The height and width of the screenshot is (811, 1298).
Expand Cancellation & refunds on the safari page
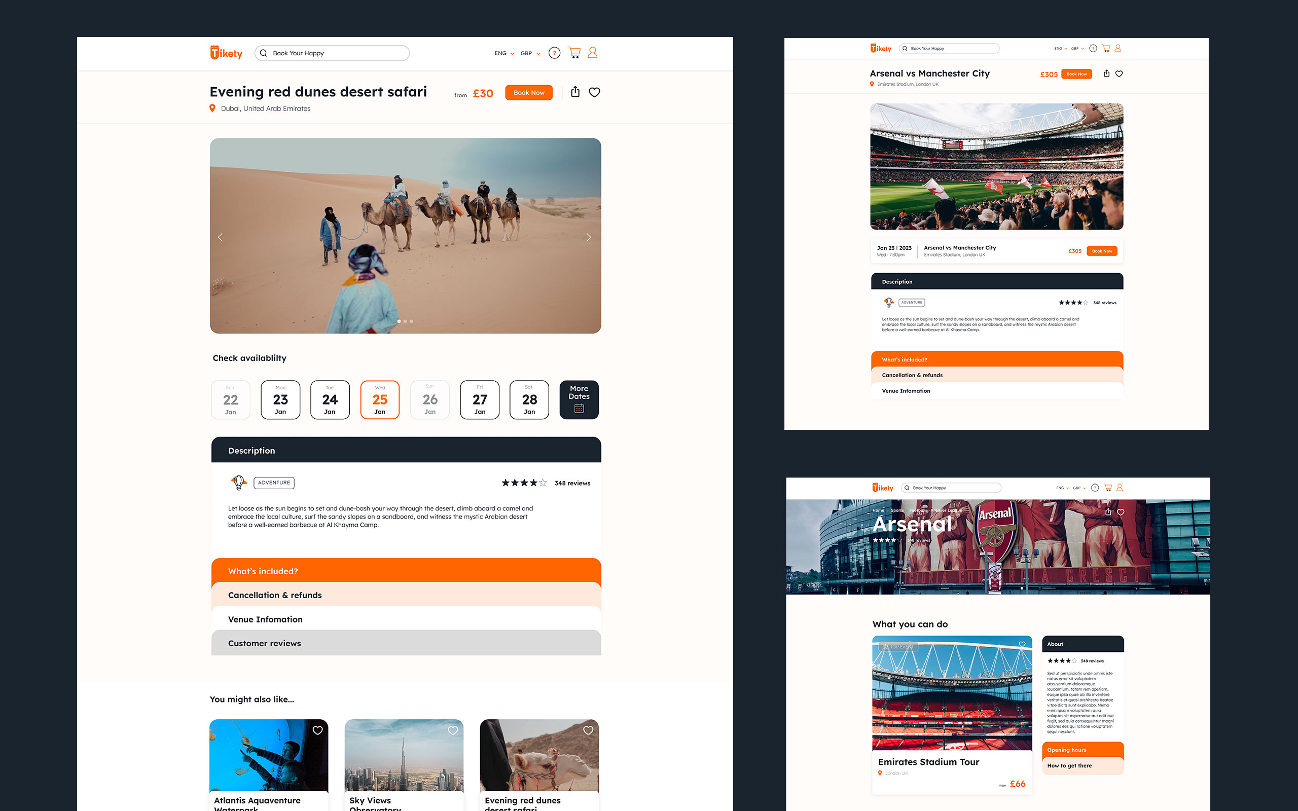[x=406, y=595]
